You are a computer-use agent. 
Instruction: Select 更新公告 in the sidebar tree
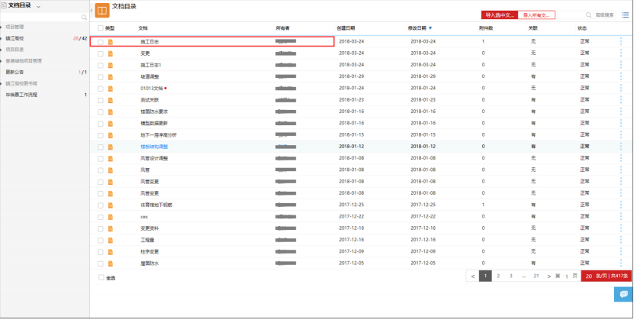[14, 73]
